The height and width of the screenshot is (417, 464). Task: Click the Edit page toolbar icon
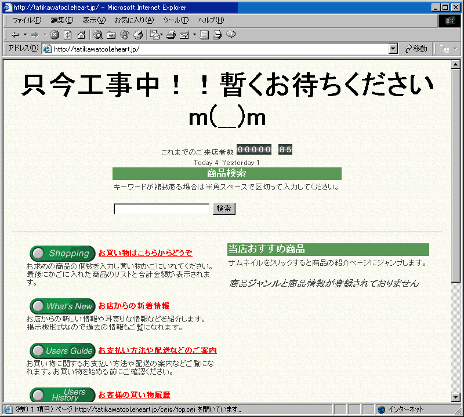pos(184,35)
